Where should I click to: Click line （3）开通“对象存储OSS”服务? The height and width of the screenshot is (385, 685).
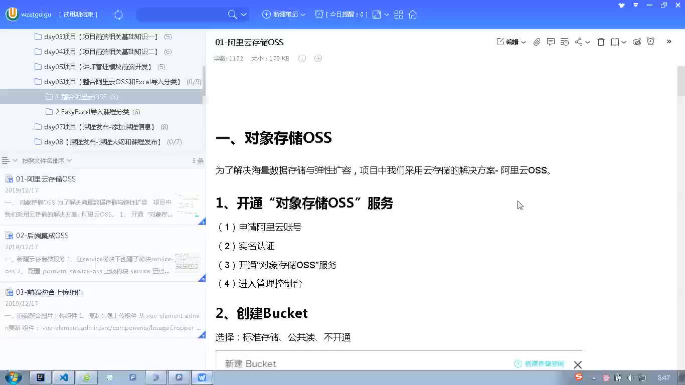[x=276, y=265]
